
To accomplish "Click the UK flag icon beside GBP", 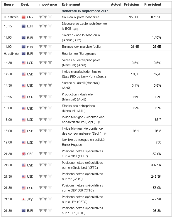I will click(x=23, y=154).
